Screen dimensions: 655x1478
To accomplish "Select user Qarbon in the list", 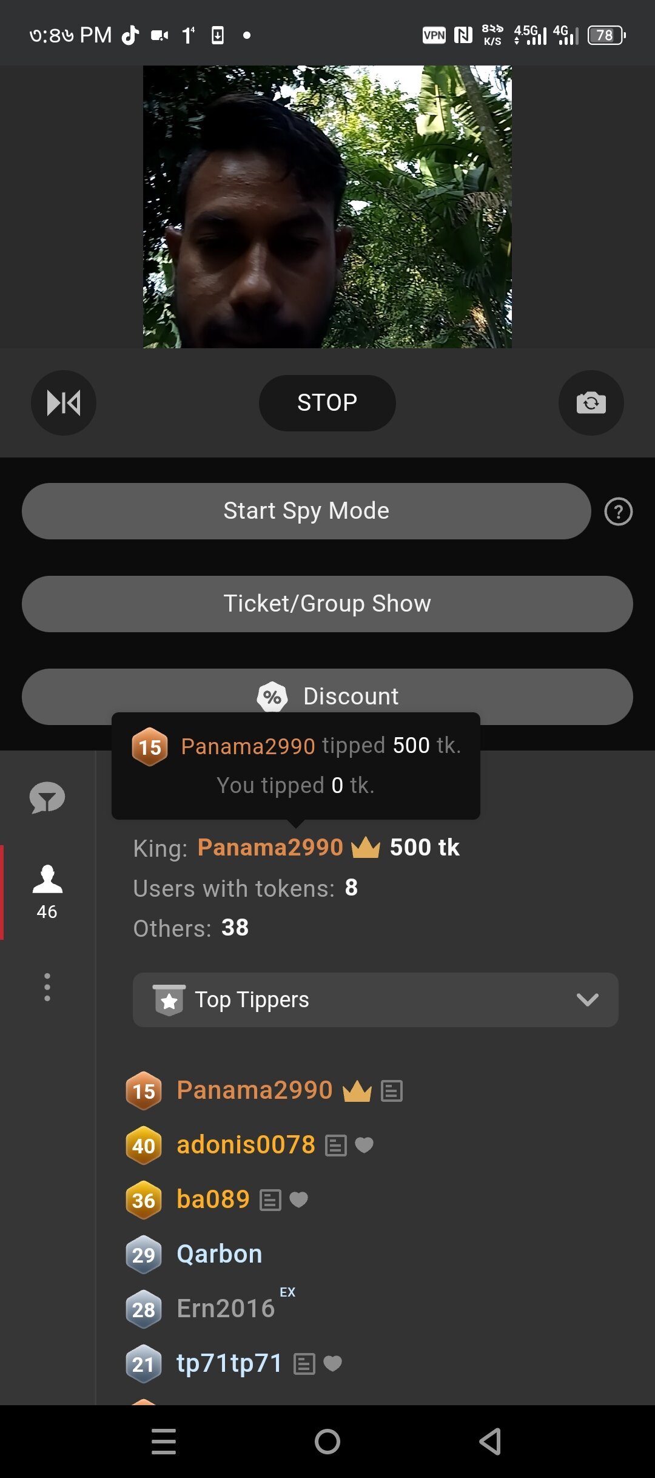I will [x=219, y=1254].
